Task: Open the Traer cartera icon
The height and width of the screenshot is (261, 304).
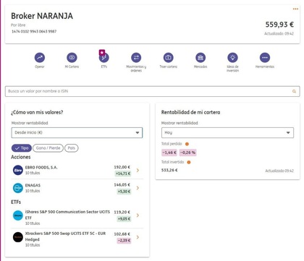Action: point(169,58)
